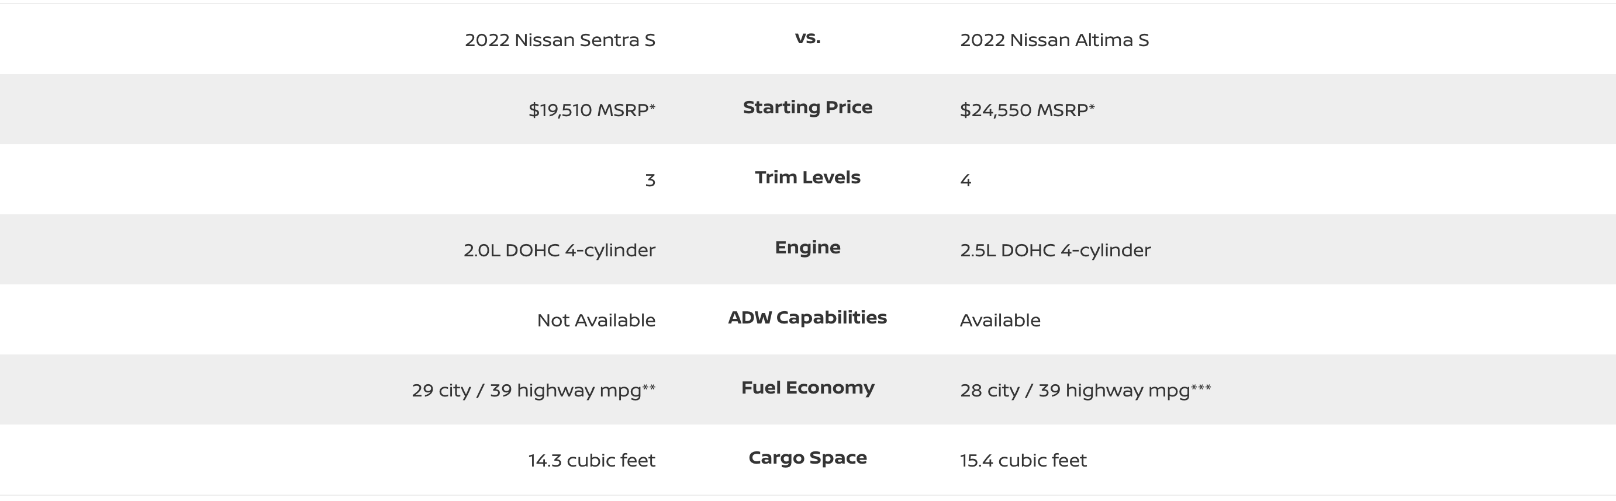Image resolution: width=1616 pixels, height=501 pixels.
Task: Click the Available Altima ADW cell
Action: point(1000,321)
